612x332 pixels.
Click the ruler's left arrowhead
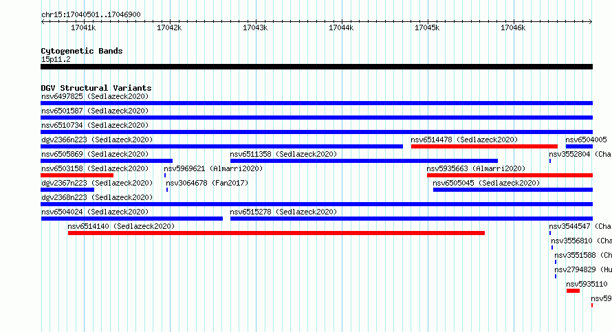43,22
